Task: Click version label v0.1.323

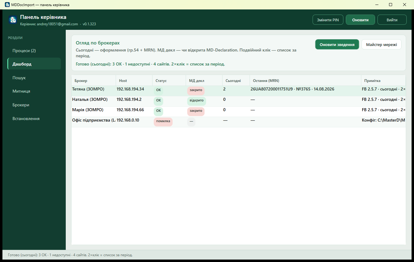Action: (x=89, y=24)
